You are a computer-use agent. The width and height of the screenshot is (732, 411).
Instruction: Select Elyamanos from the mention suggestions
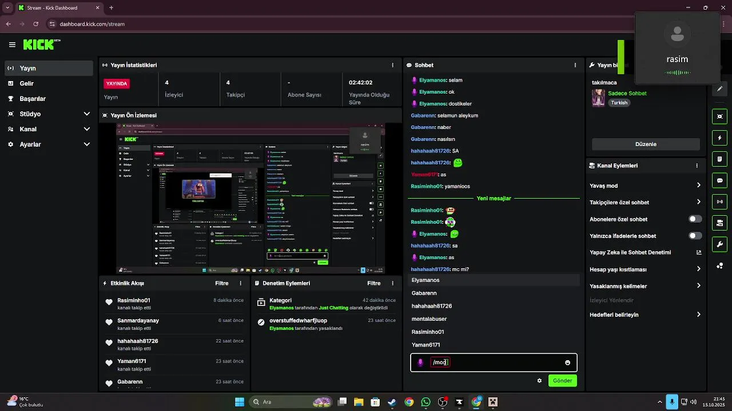[x=495, y=280]
